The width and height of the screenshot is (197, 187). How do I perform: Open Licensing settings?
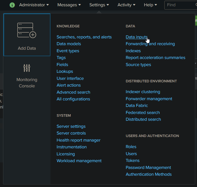[66, 154]
